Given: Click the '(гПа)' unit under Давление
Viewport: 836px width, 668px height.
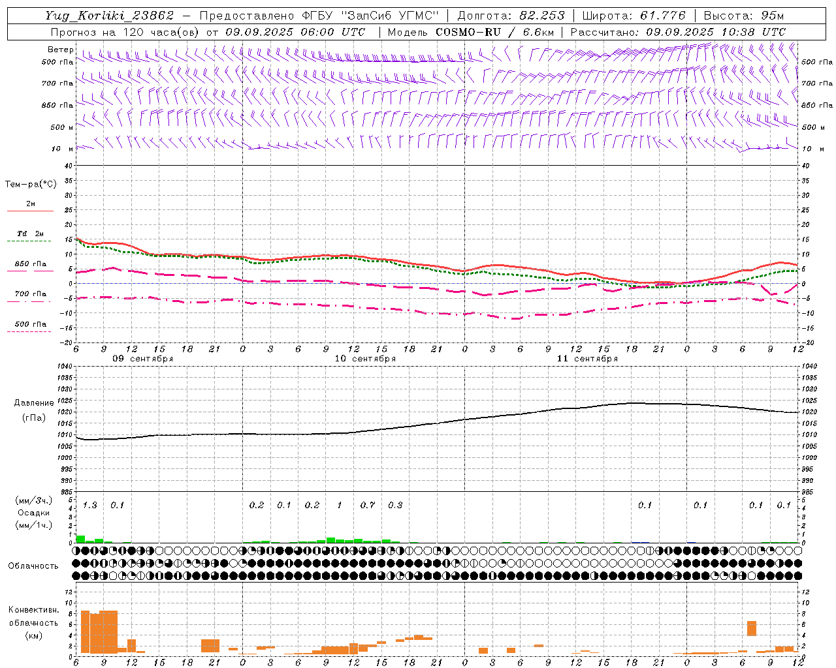Looking at the screenshot, I should tap(33, 418).
